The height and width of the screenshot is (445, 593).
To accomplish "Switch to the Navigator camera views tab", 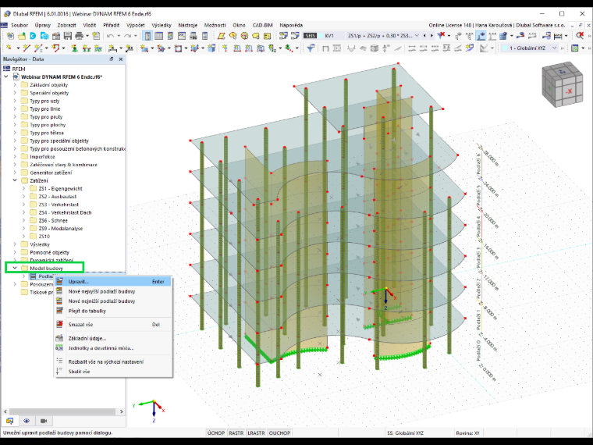I will pyautogui.click(x=44, y=421).
